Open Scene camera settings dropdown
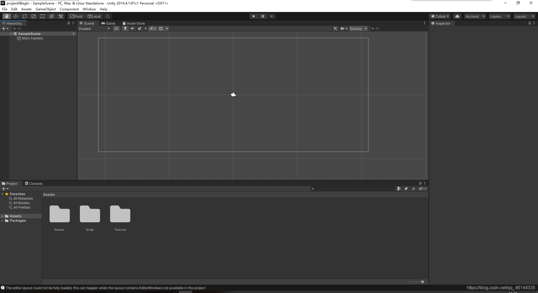Screen dimensions: 538x293 point(344,29)
